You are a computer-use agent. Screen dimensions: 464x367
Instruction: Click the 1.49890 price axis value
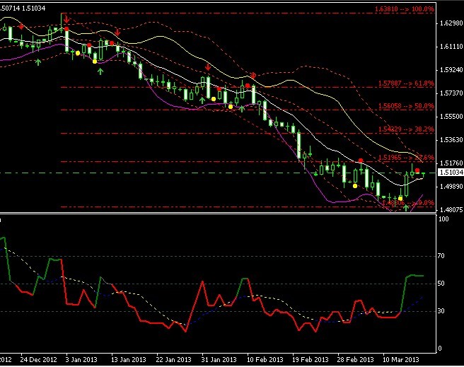click(x=451, y=186)
